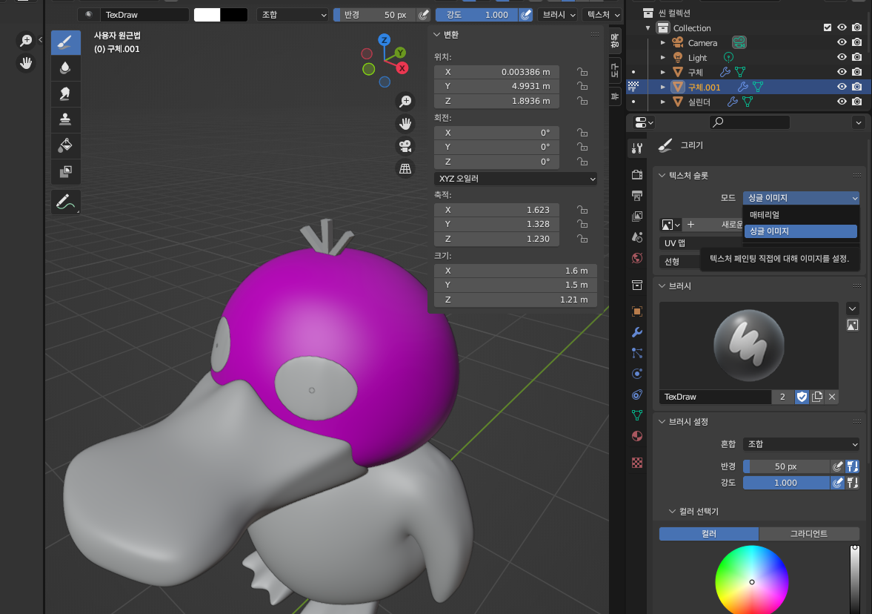The height and width of the screenshot is (614, 872).
Task: Open the Modifiers wrench tab
Action: coord(636,332)
